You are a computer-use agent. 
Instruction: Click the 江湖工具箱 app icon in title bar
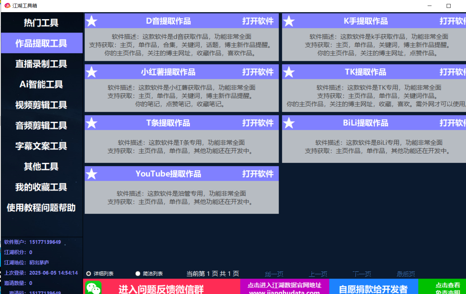[7, 6]
